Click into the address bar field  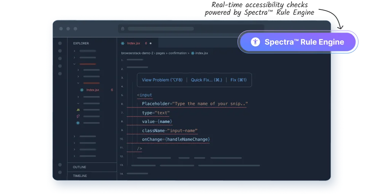(191, 29)
